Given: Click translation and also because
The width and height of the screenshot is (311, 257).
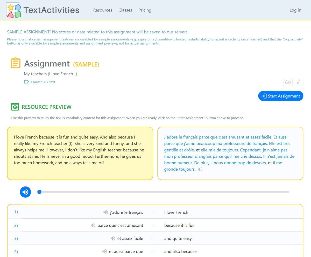Looking at the screenshot, I should click(x=180, y=252).
